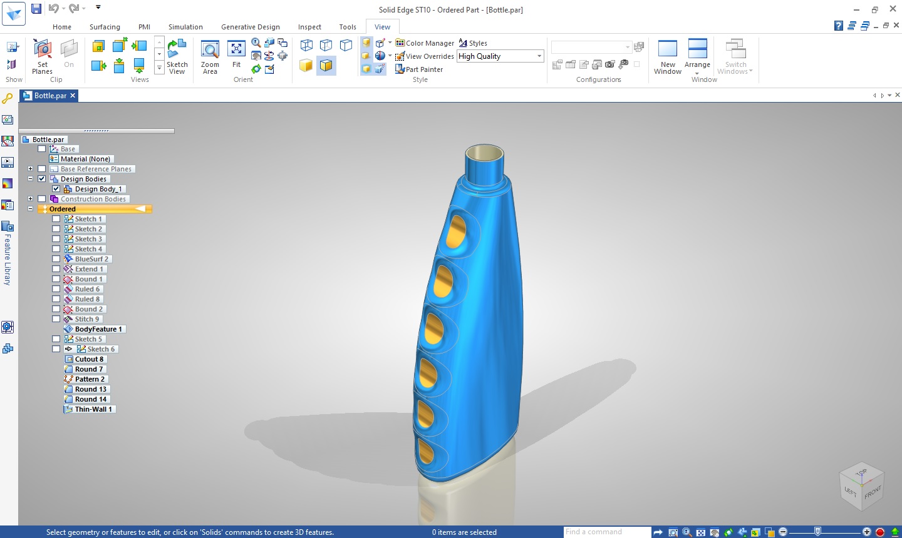Open the Configurations combo box

(x=591, y=48)
